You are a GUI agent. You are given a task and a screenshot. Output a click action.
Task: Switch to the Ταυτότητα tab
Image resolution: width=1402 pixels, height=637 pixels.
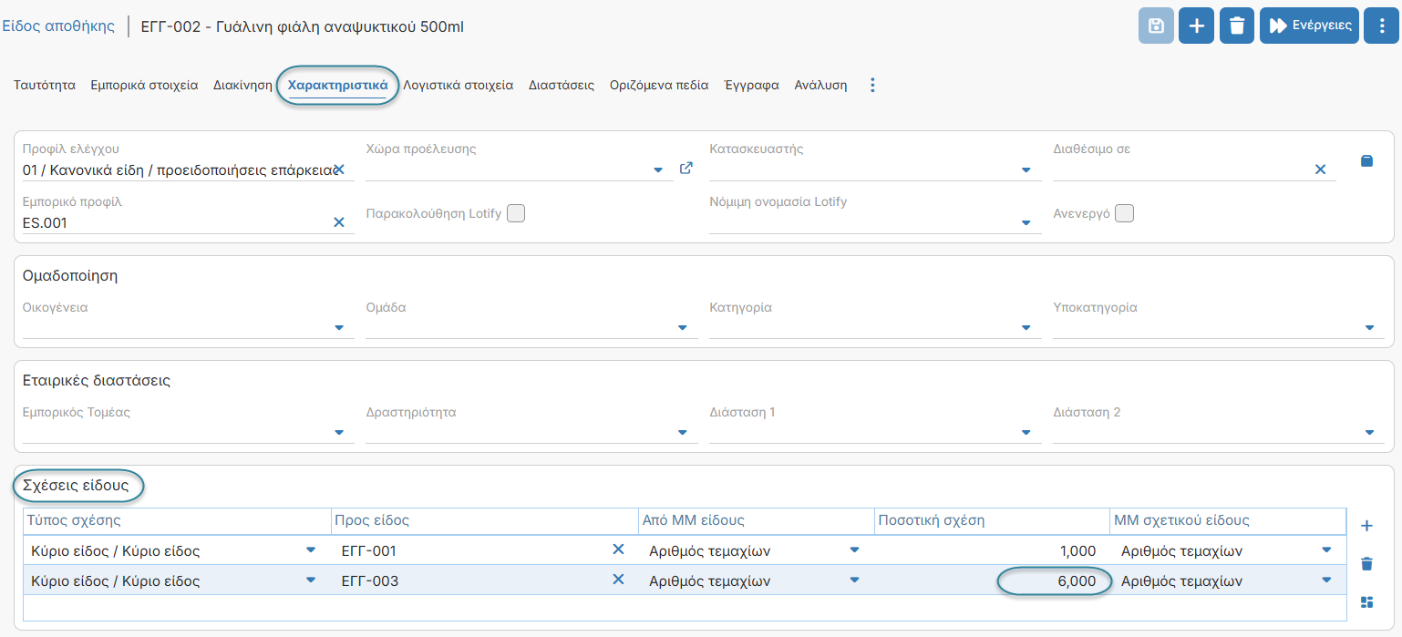45,85
